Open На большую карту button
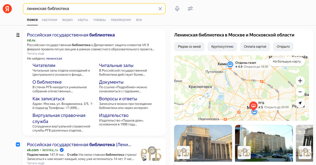The image size is (316, 165). pyautogui.click(x=287, y=62)
